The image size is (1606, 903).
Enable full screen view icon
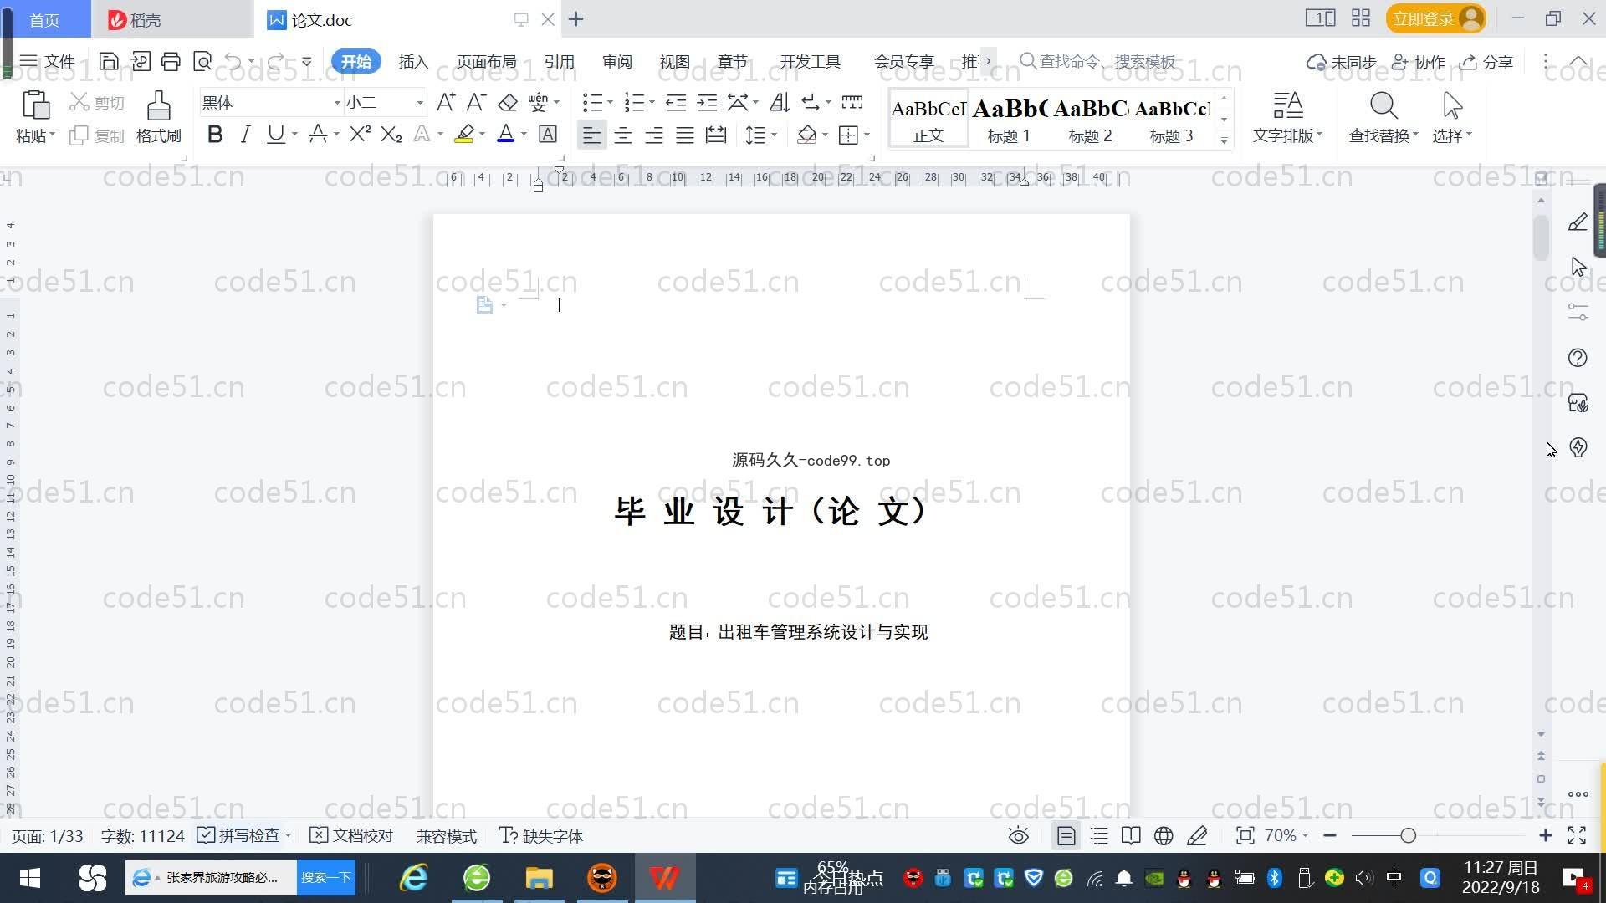pos(1577,835)
